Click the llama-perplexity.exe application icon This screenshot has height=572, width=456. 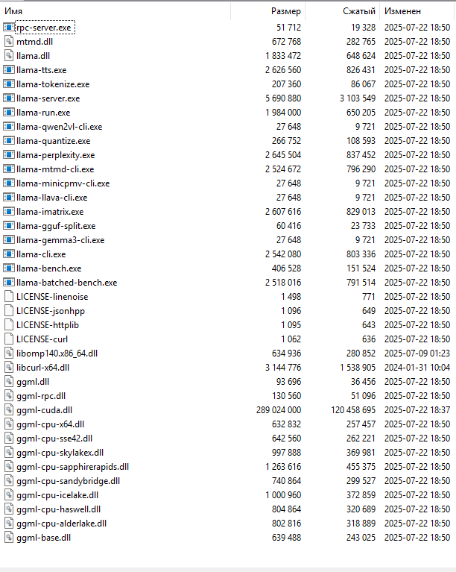[9, 155]
